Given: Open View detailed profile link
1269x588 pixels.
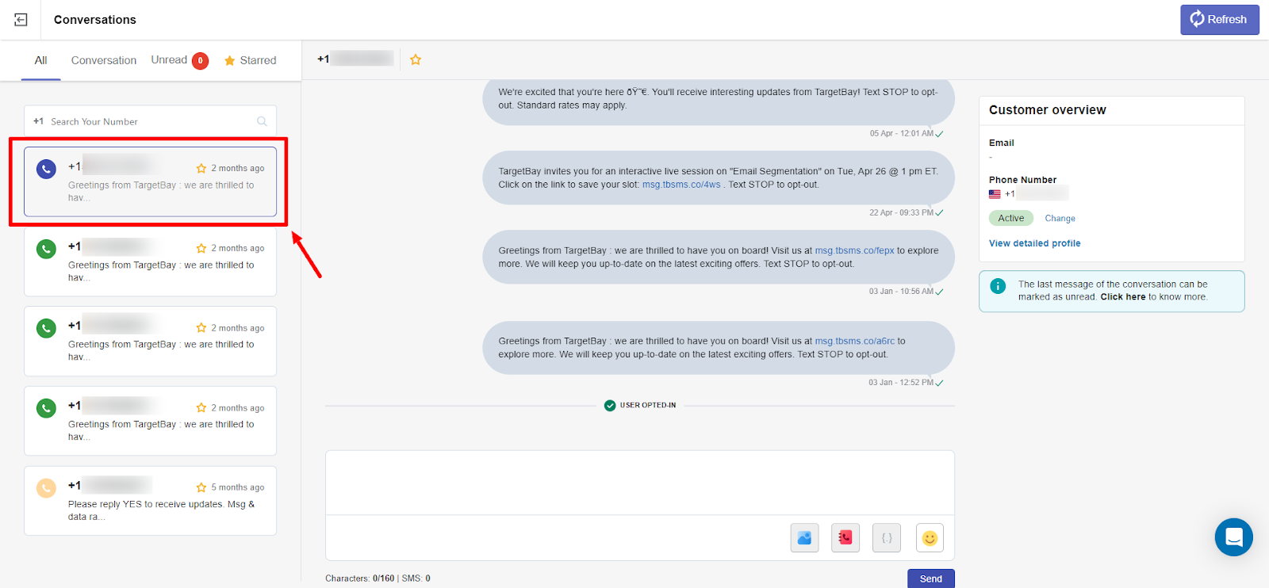Looking at the screenshot, I should tap(1034, 243).
